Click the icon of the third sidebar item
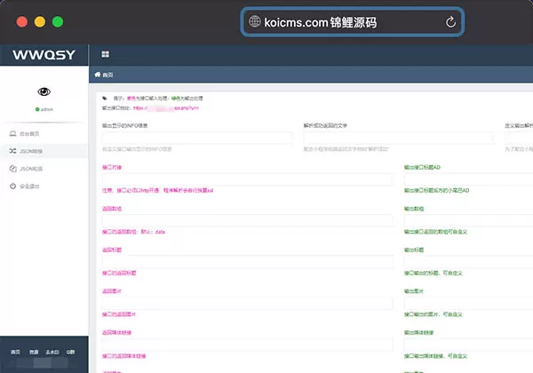 pos(13,169)
